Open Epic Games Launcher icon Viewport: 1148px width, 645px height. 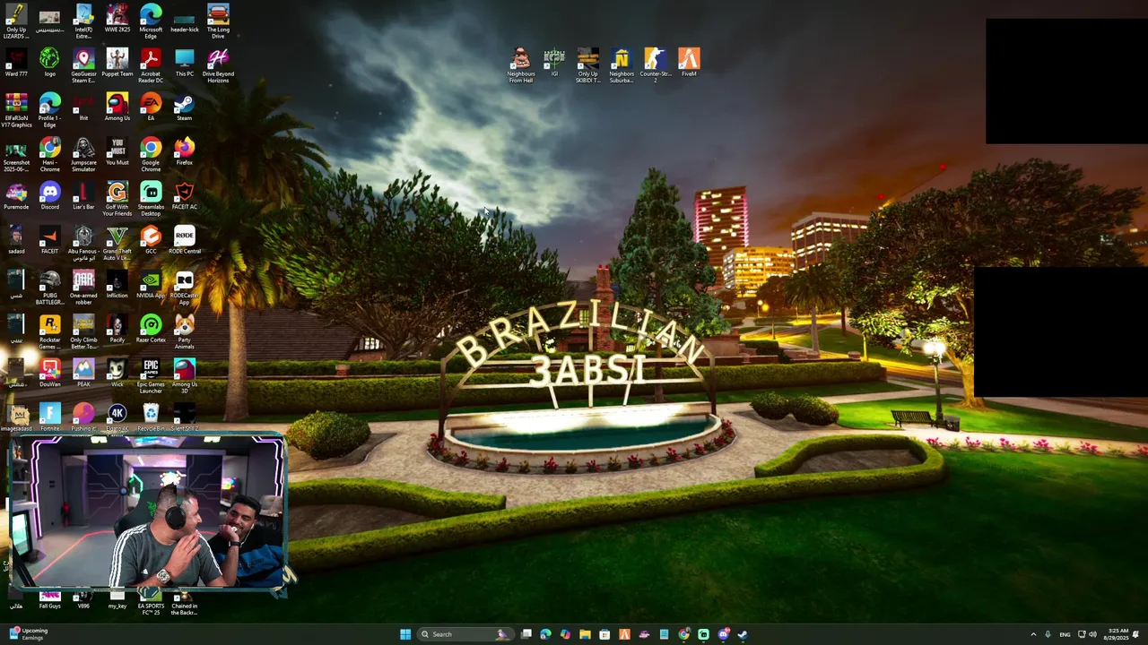151,376
